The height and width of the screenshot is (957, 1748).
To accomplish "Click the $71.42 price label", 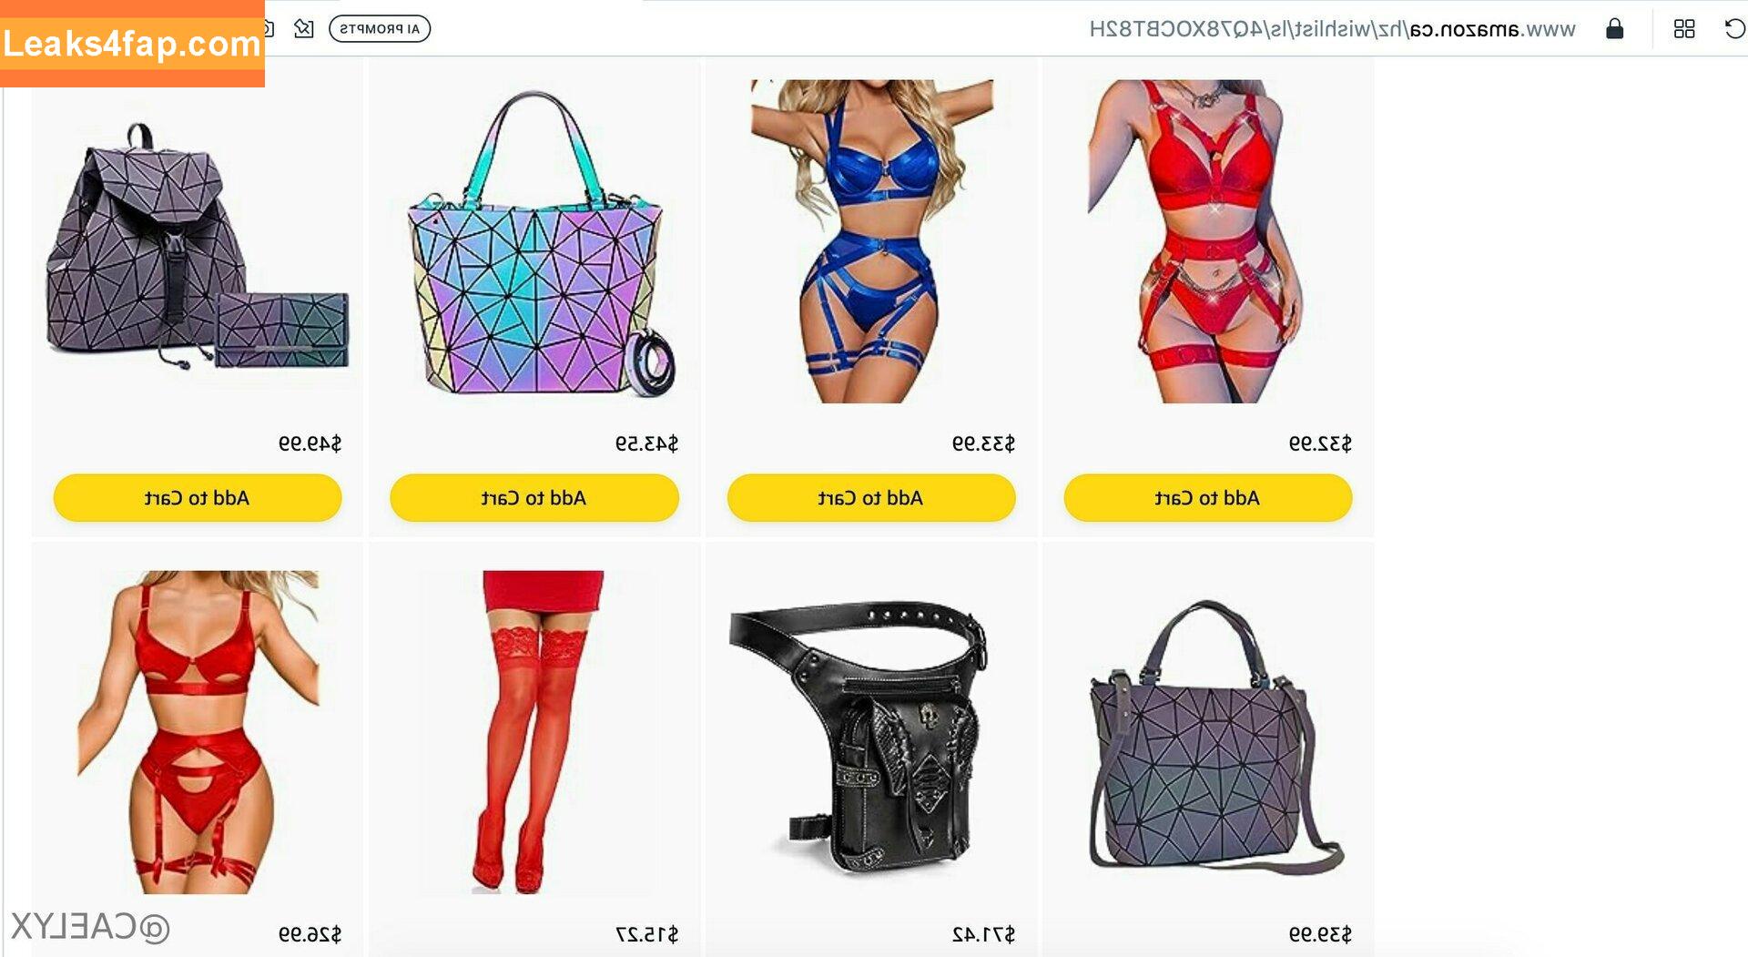I will click(x=983, y=934).
